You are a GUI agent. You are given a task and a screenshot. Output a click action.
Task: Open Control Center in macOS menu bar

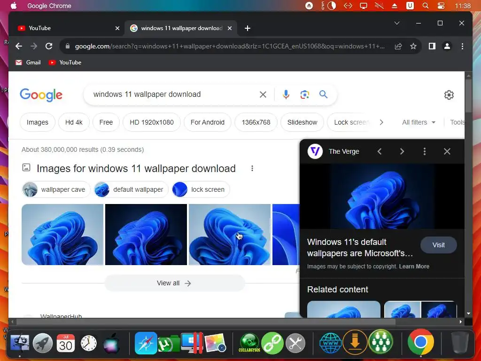pyautogui.click(x=441, y=6)
